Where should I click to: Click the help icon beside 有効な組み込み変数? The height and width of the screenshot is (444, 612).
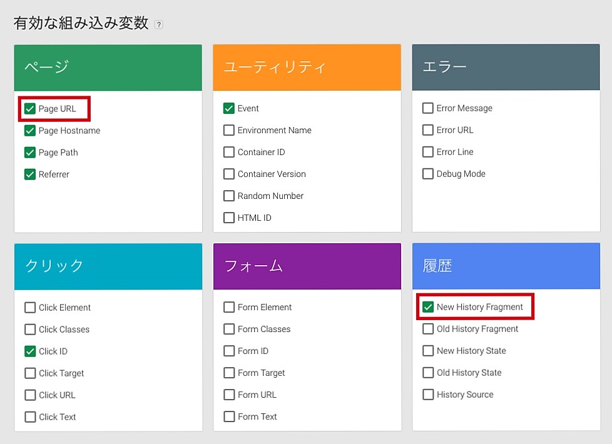159,25
